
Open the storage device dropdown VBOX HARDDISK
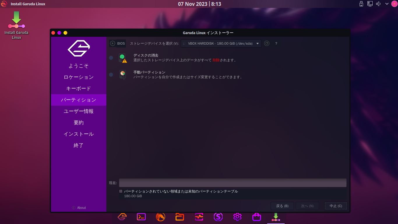(221, 43)
